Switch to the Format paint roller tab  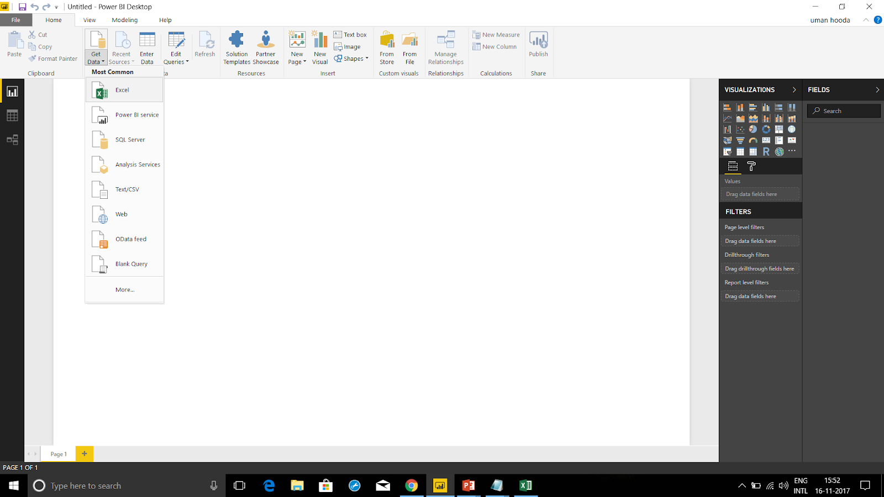click(751, 166)
